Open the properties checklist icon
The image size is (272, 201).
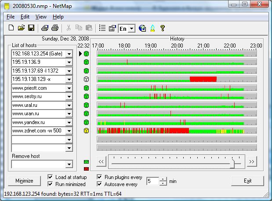(x=112, y=28)
